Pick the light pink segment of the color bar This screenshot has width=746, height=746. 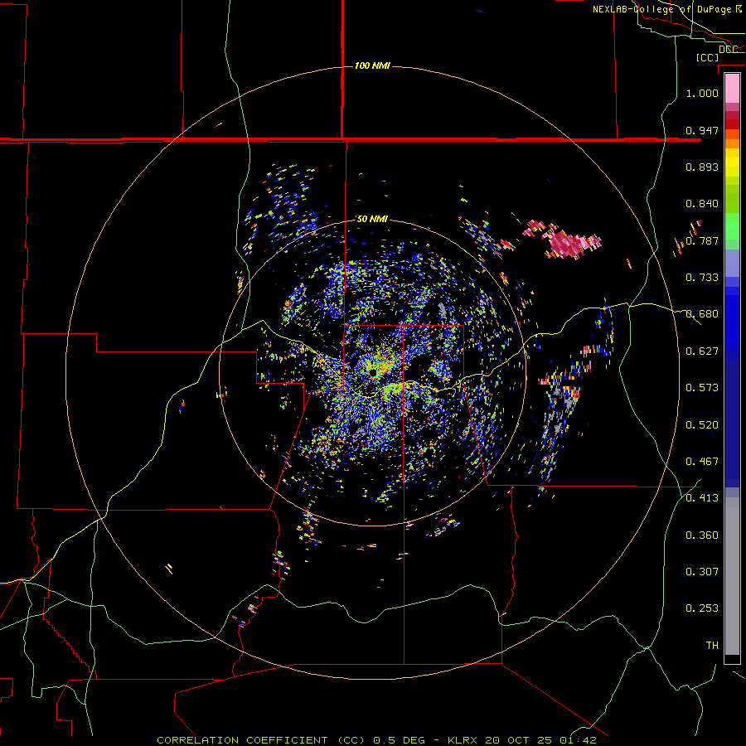[x=732, y=89]
